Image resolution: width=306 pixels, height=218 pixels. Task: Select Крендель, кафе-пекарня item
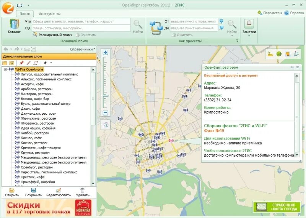[x=41, y=148]
